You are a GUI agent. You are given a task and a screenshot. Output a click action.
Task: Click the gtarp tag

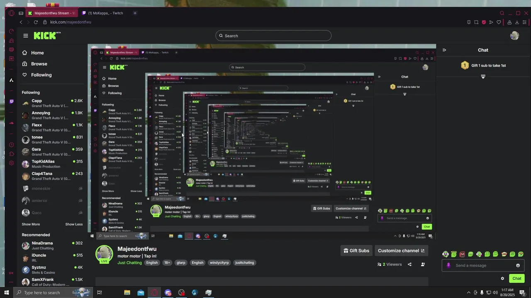click(x=181, y=263)
